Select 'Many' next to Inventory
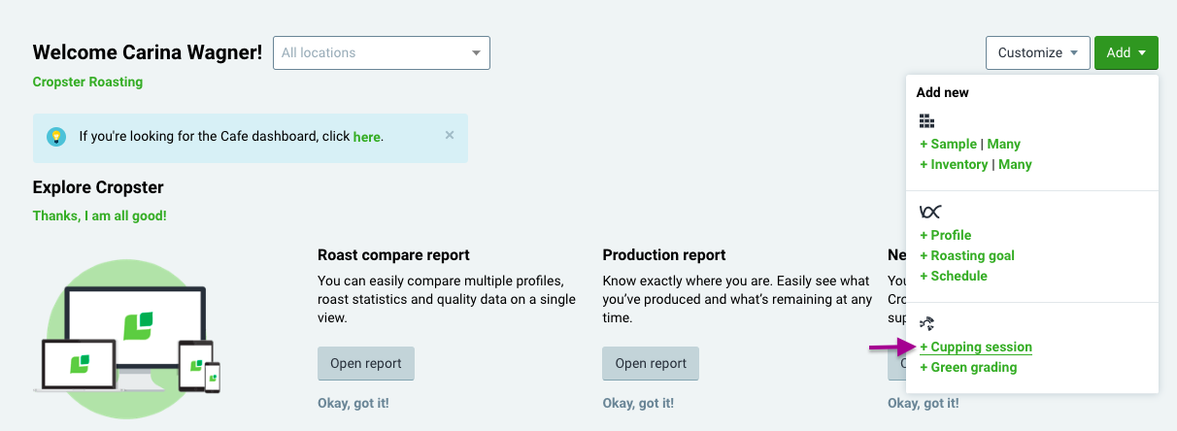 [1015, 164]
